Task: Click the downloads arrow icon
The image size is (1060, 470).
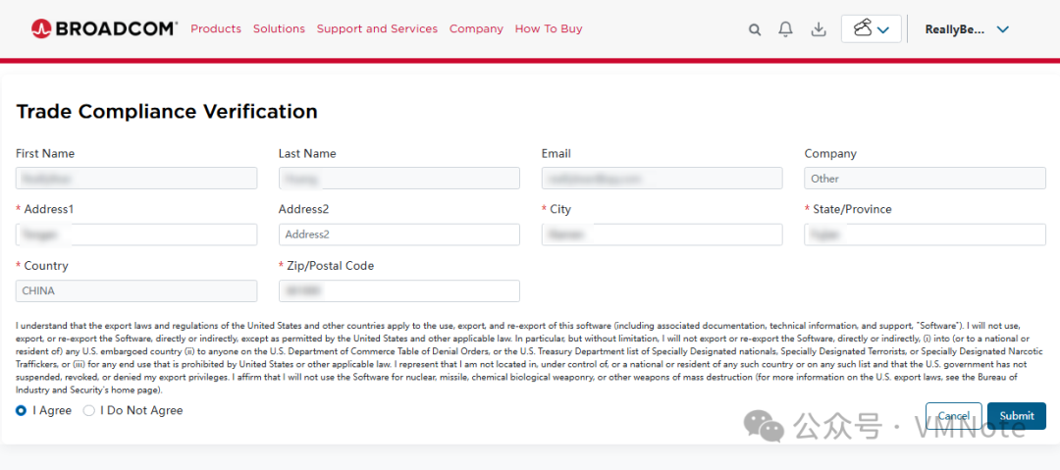Action: pos(819,29)
